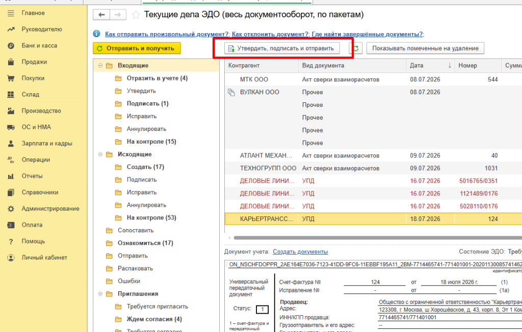Click the document table horizontal scrollbar

(x=378, y=238)
